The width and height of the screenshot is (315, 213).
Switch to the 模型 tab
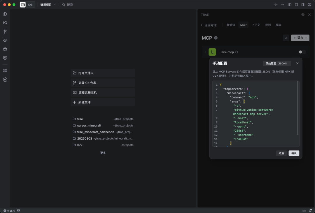279,25
